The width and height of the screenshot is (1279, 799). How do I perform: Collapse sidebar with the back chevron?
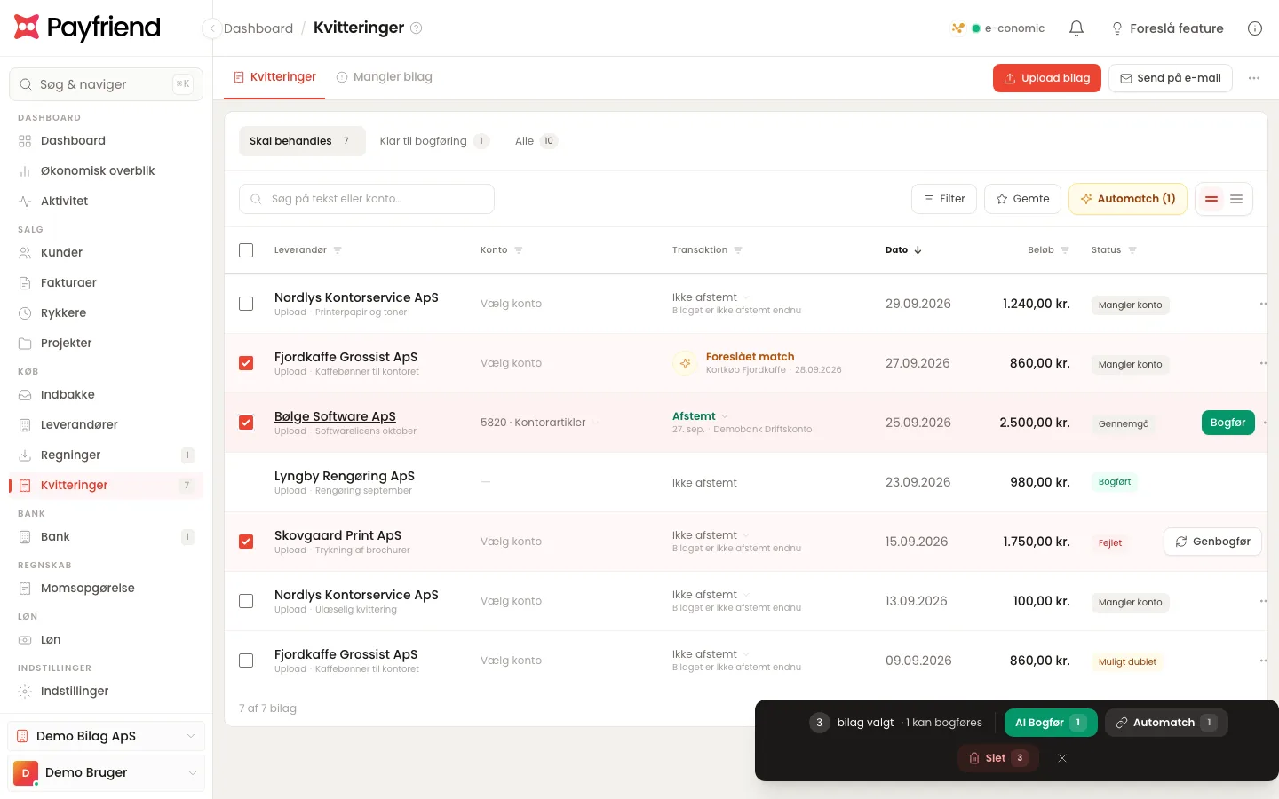[211, 28]
